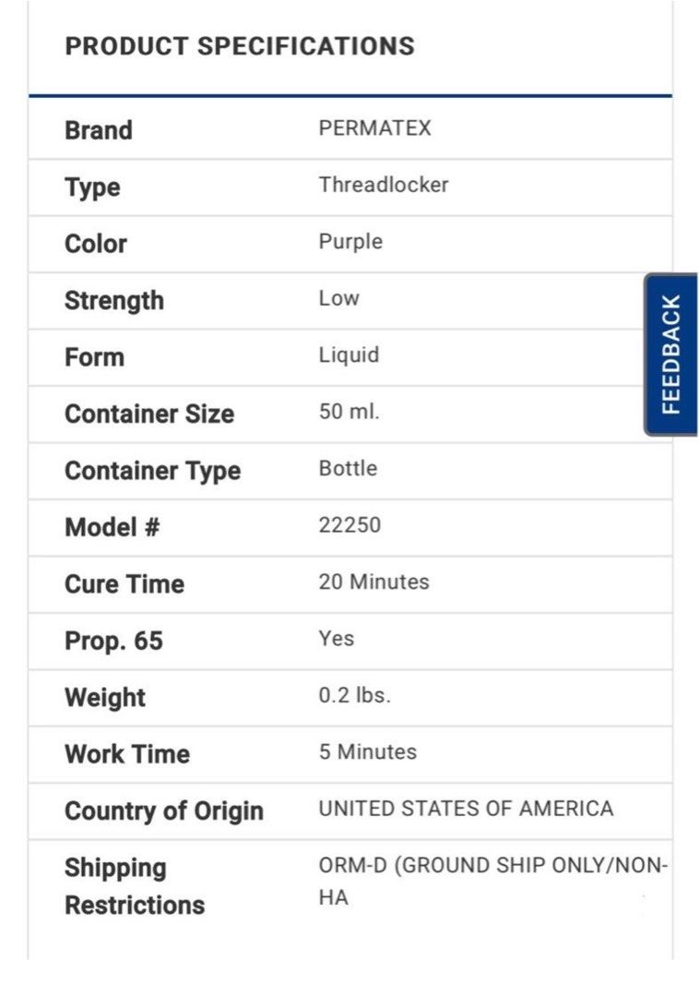
Task: Click the Threadlocker type value
Action: (x=384, y=185)
